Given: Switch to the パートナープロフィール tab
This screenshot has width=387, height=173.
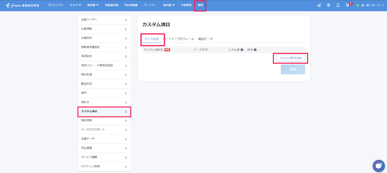Looking at the screenshot, I should click(178, 39).
